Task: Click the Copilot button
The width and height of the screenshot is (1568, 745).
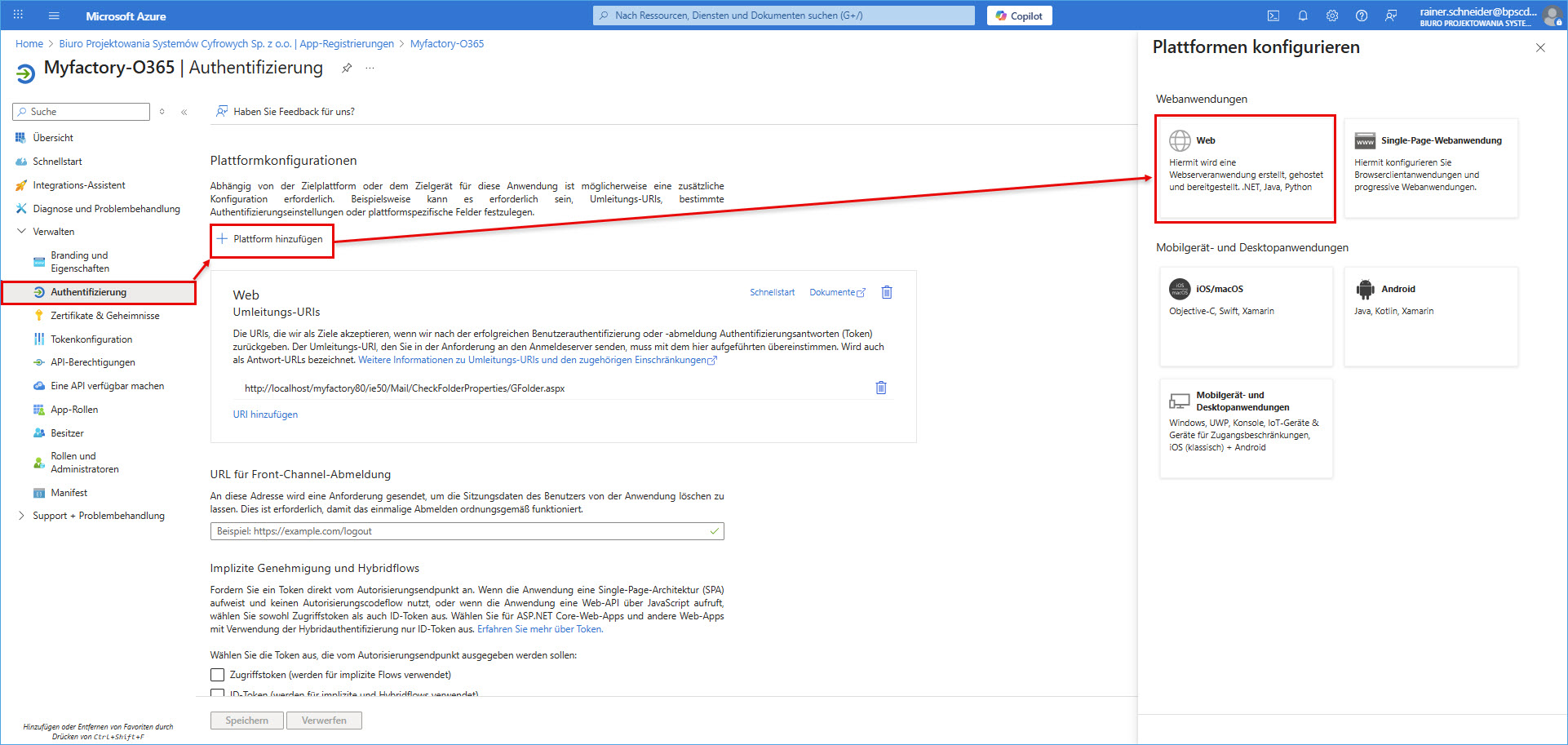Action: click(1020, 16)
